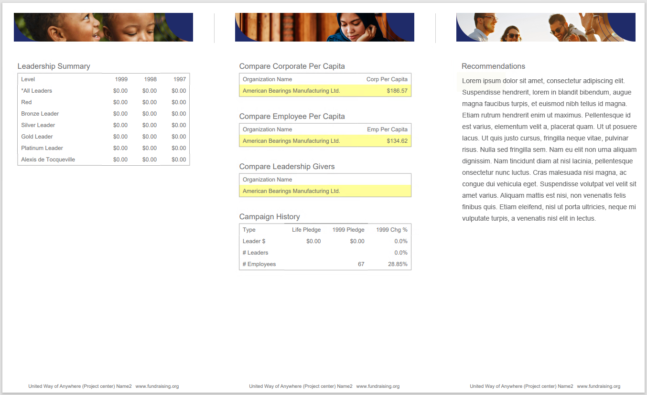Image resolution: width=647 pixels, height=395 pixels.
Task: Select the Leadership Summary heading
Action: (x=54, y=66)
